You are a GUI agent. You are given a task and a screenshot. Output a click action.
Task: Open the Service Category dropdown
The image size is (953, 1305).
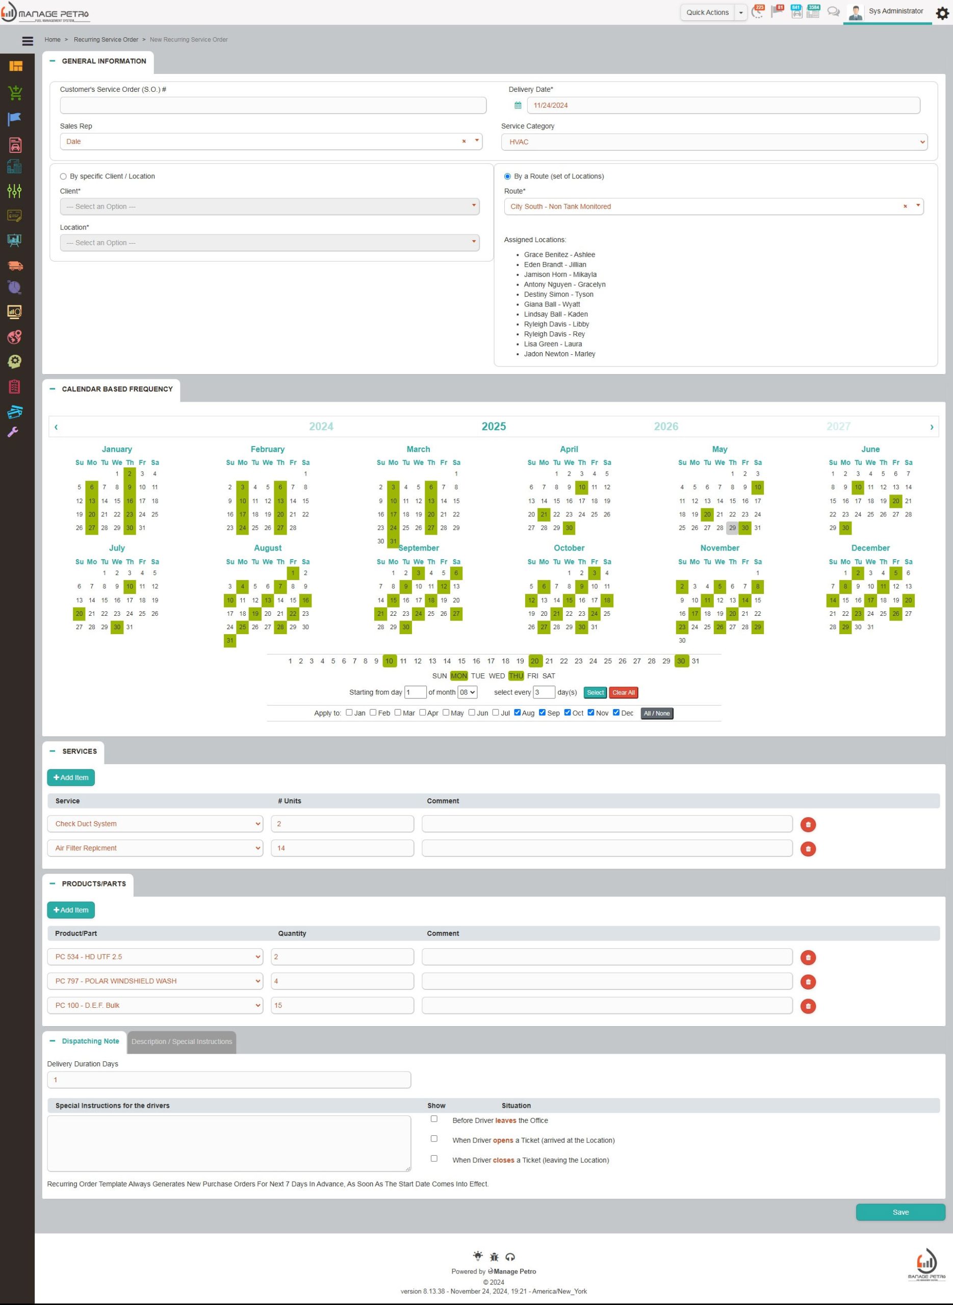pos(713,142)
